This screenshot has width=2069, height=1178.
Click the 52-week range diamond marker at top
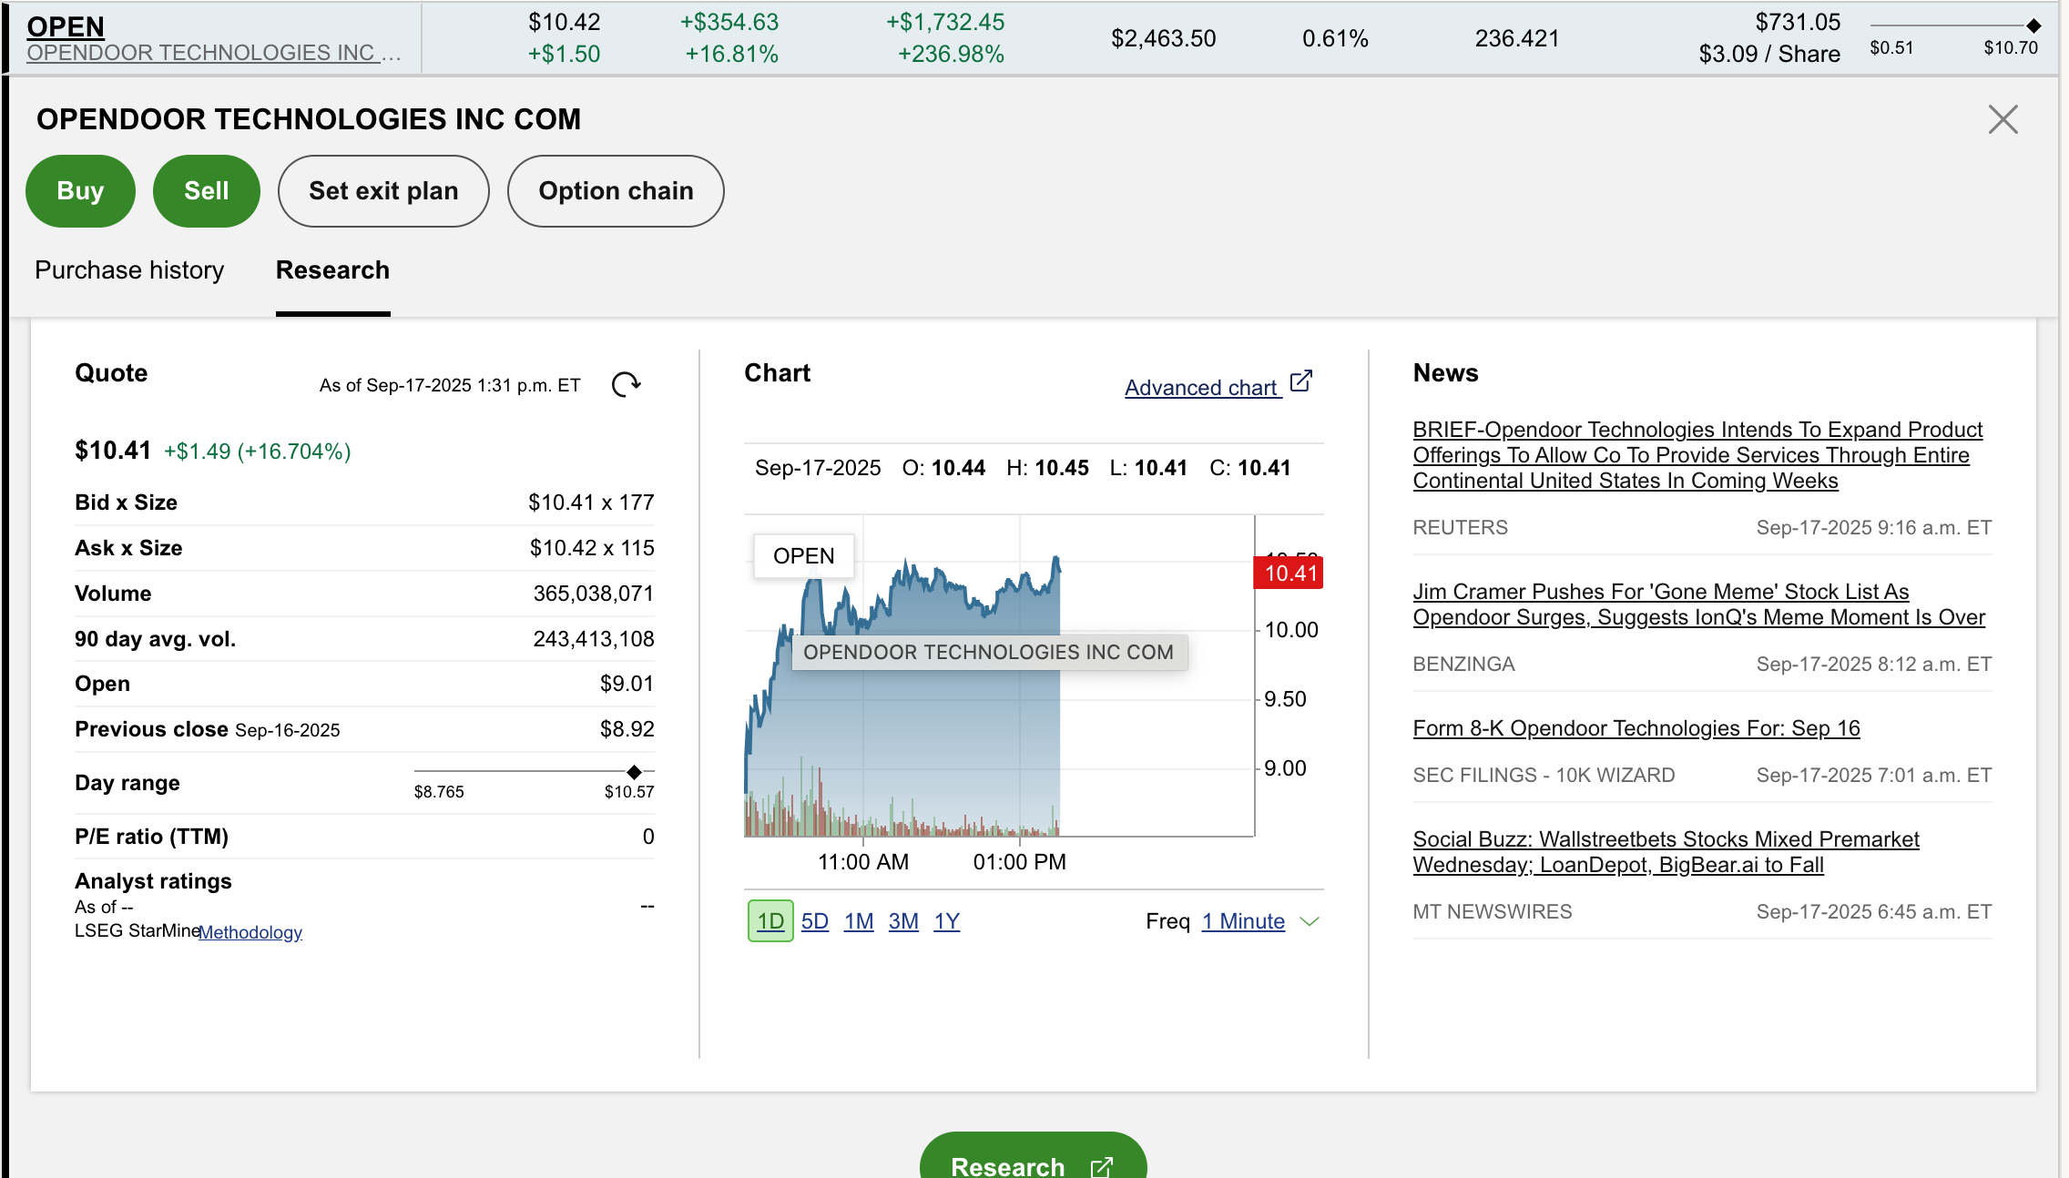coord(2033,25)
